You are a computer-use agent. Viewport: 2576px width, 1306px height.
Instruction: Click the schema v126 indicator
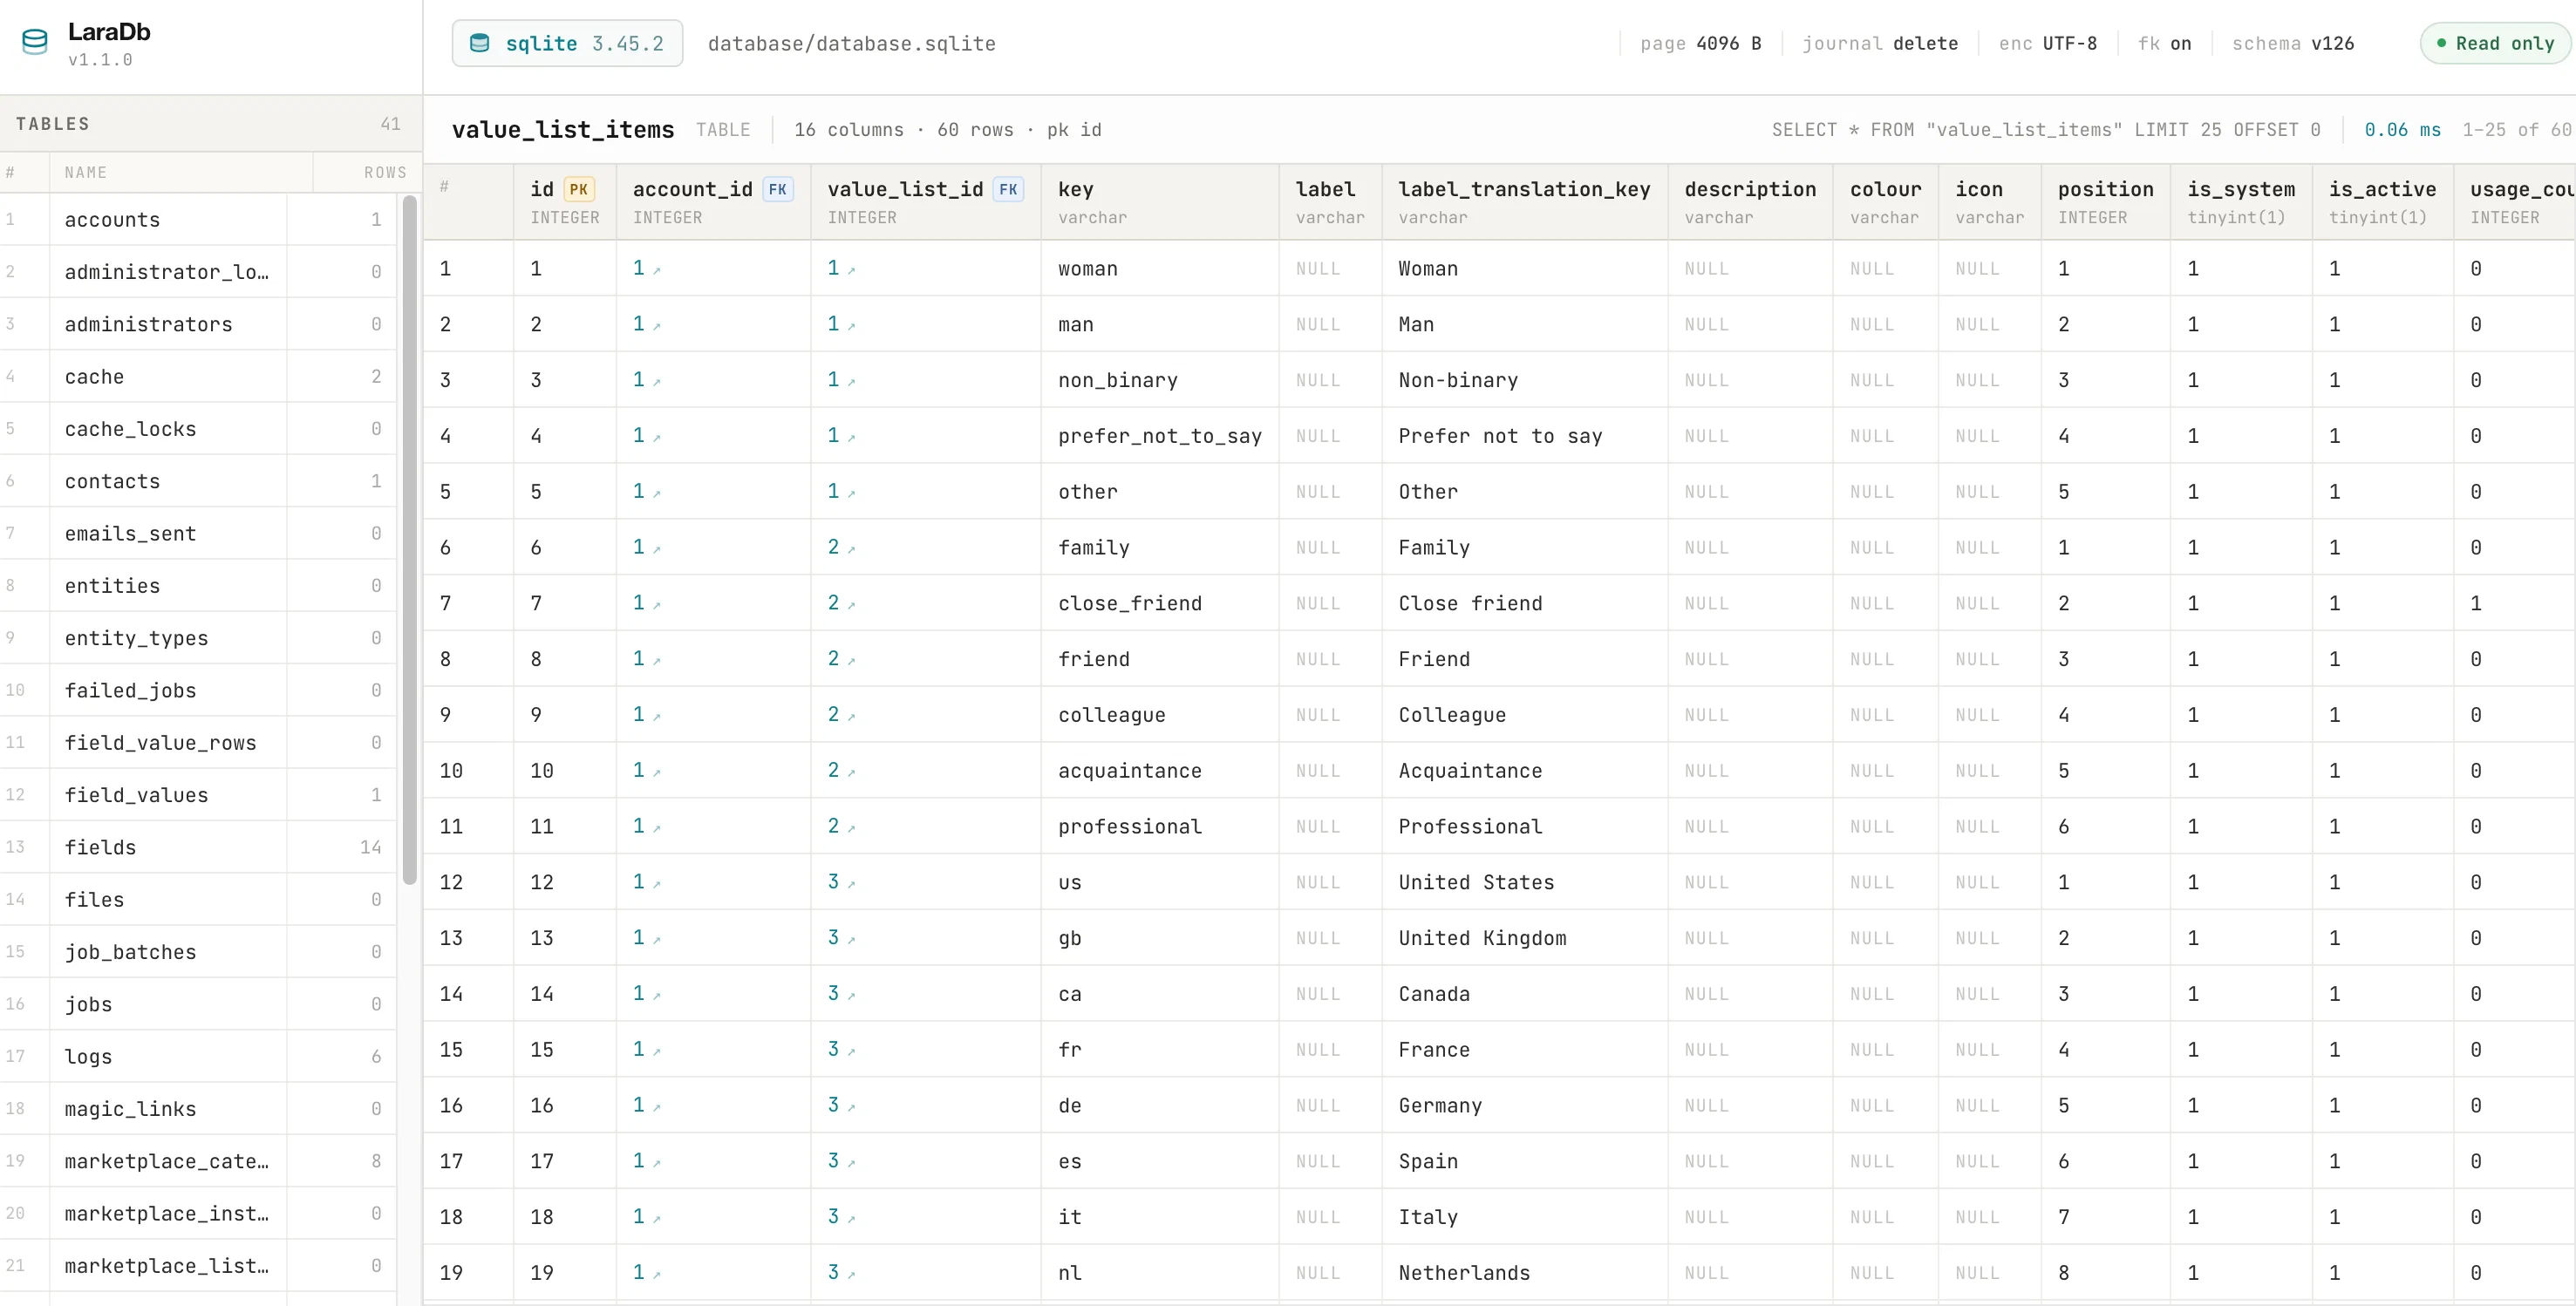tap(2292, 43)
